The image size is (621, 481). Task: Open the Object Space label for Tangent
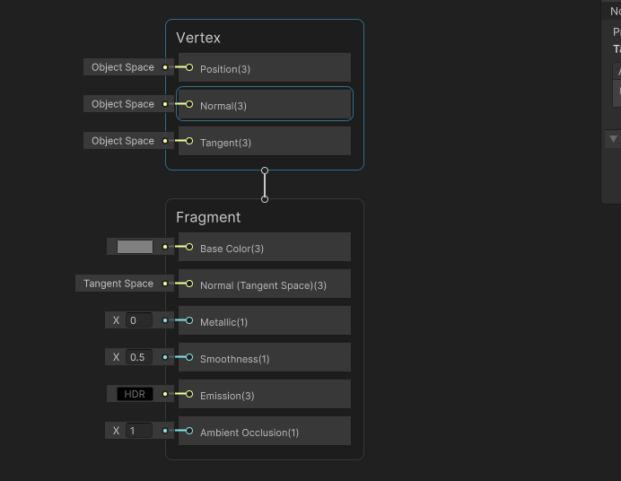(123, 141)
